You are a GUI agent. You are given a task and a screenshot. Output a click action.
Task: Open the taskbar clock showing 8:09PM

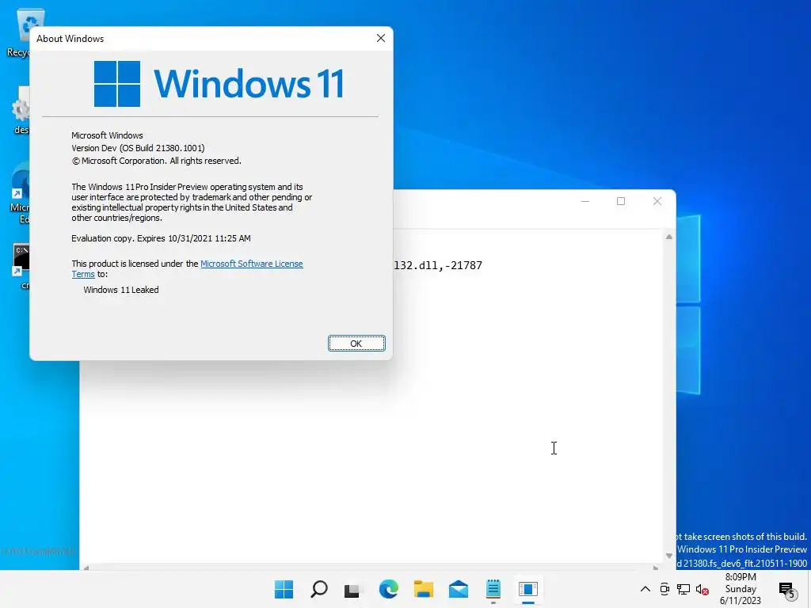coord(741,589)
